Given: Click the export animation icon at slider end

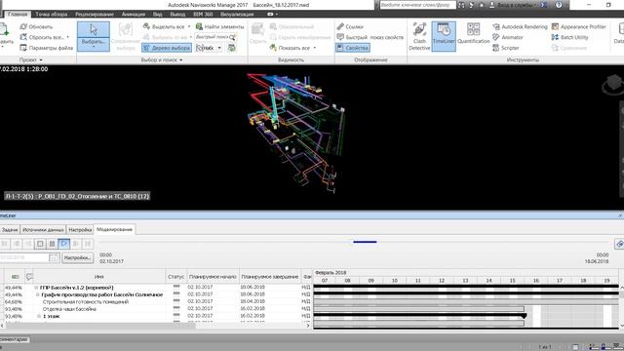Looking at the screenshot, I should [619, 244].
